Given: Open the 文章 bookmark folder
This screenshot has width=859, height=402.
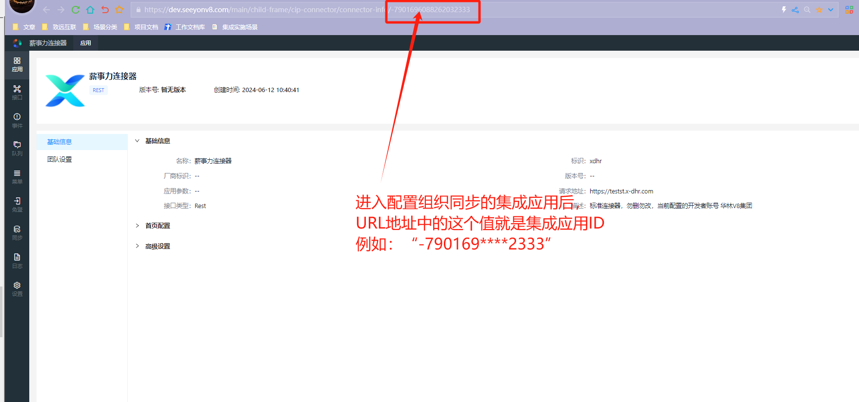Looking at the screenshot, I should coord(24,27).
